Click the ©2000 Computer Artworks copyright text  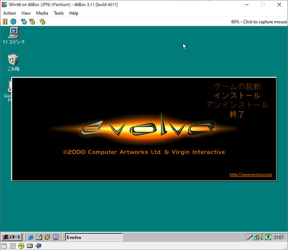(x=144, y=152)
